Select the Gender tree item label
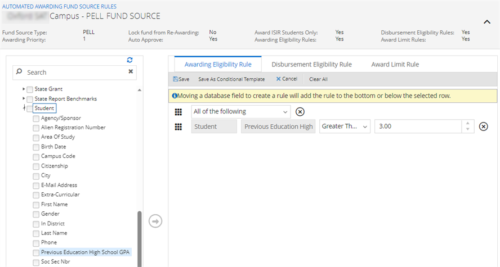Image resolution: width=500 pixels, height=267 pixels. (50, 214)
